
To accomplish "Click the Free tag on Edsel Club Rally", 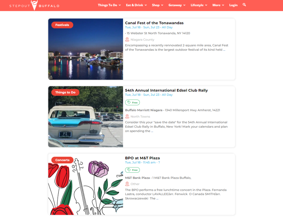I will [x=132, y=103].
